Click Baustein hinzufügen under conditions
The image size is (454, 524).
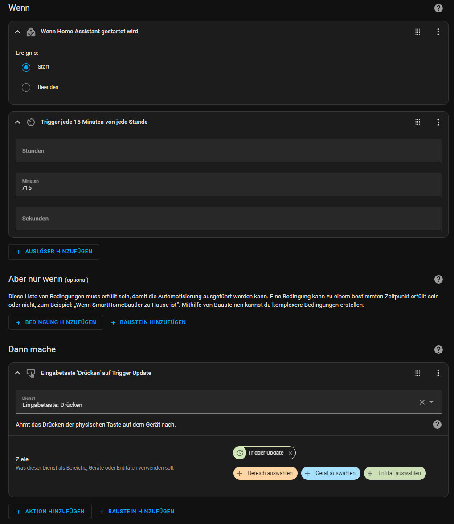pos(148,322)
